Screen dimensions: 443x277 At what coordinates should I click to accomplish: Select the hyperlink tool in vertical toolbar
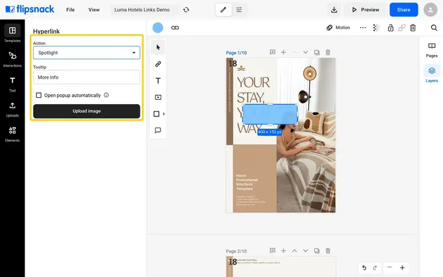tap(158, 64)
